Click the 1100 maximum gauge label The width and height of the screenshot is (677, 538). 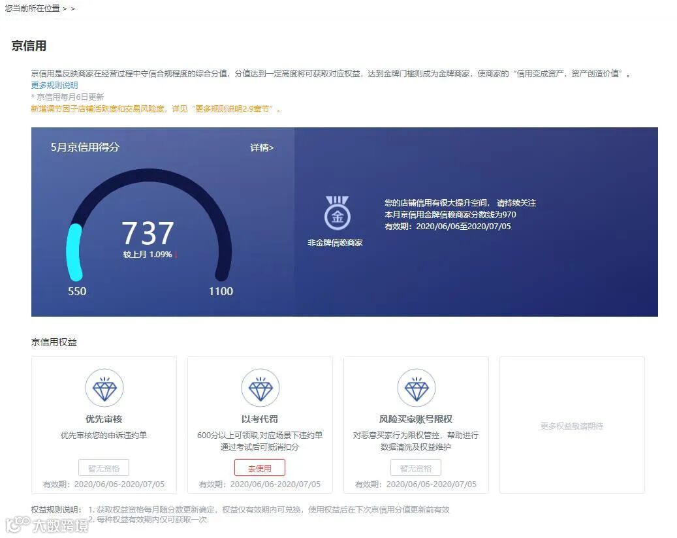pos(221,291)
